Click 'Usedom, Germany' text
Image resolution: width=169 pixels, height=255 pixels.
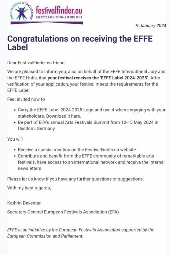point(37,129)
